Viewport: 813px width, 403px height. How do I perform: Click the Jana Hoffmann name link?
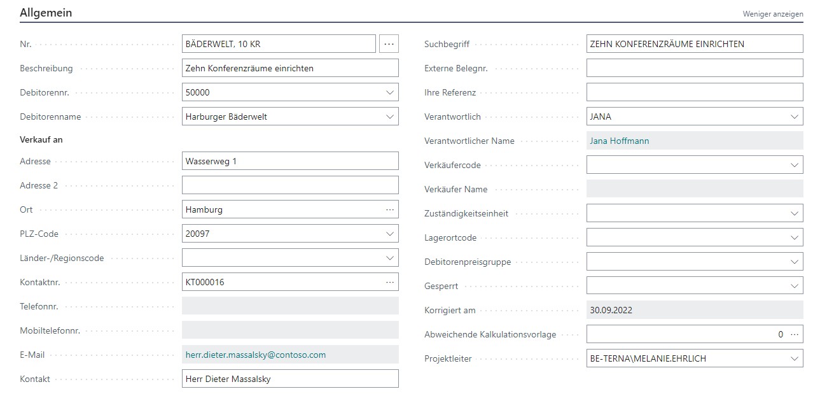(x=619, y=141)
